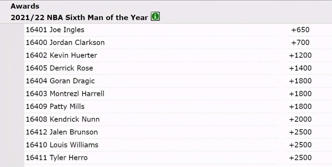Select Goran Dragic +1800 odds
Viewport: 332px width, 167px height.
300,81
